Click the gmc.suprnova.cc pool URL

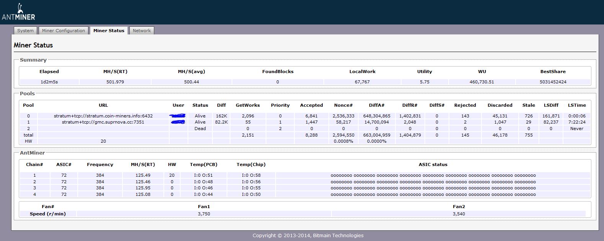(103, 122)
